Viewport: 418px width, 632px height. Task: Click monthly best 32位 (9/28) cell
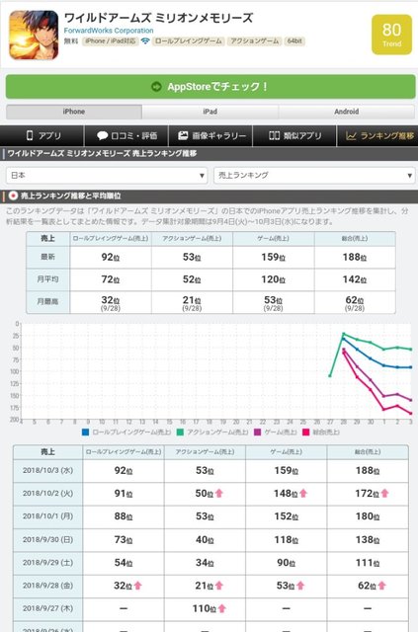111,303
